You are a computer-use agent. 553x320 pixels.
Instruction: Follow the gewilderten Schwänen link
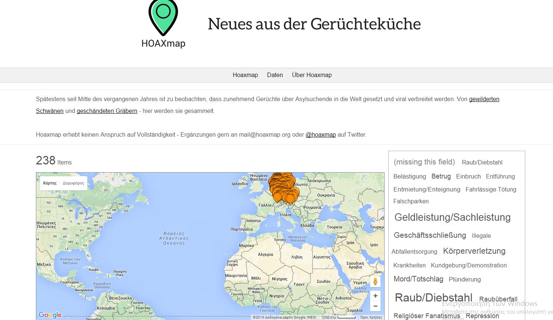coord(484,99)
